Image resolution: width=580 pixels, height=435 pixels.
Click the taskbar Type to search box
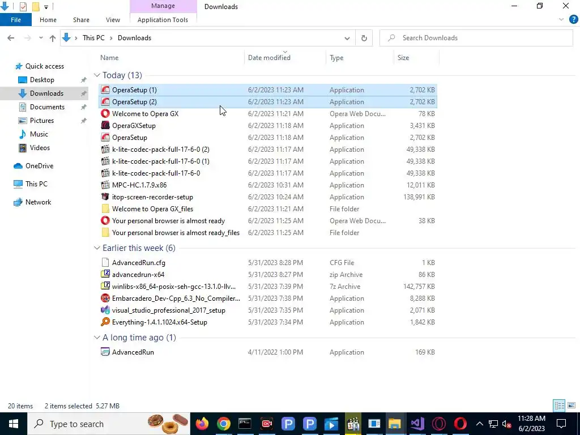[x=109, y=424]
